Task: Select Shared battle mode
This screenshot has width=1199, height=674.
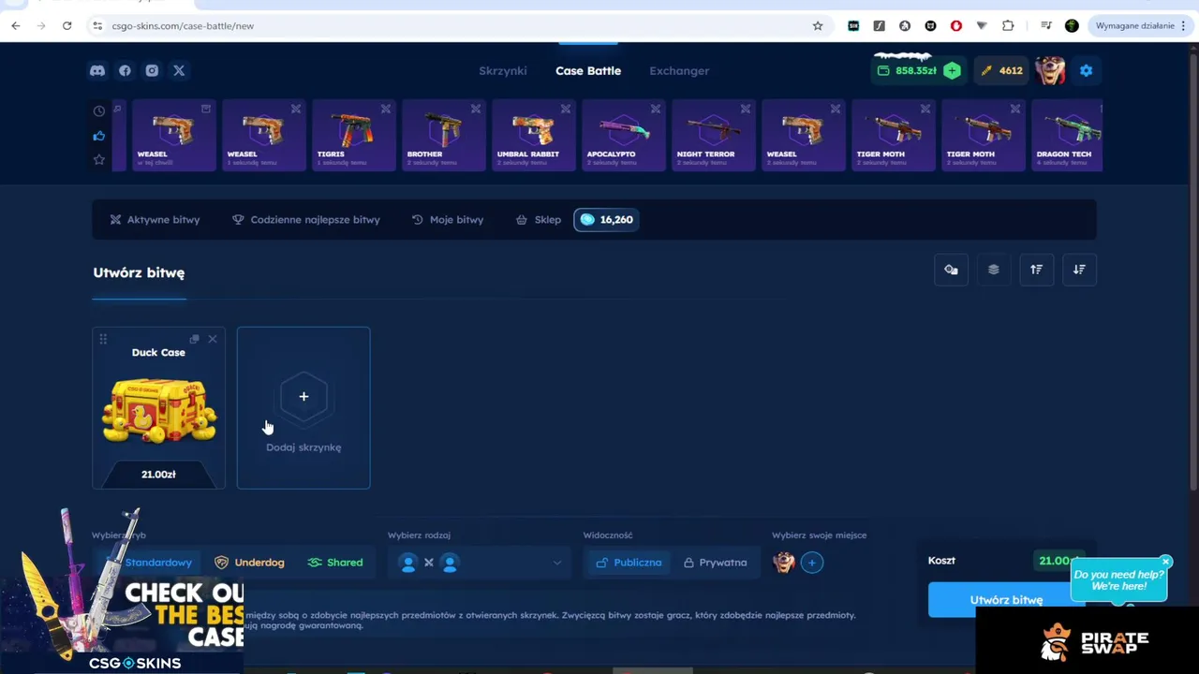Action: [x=335, y=563]
